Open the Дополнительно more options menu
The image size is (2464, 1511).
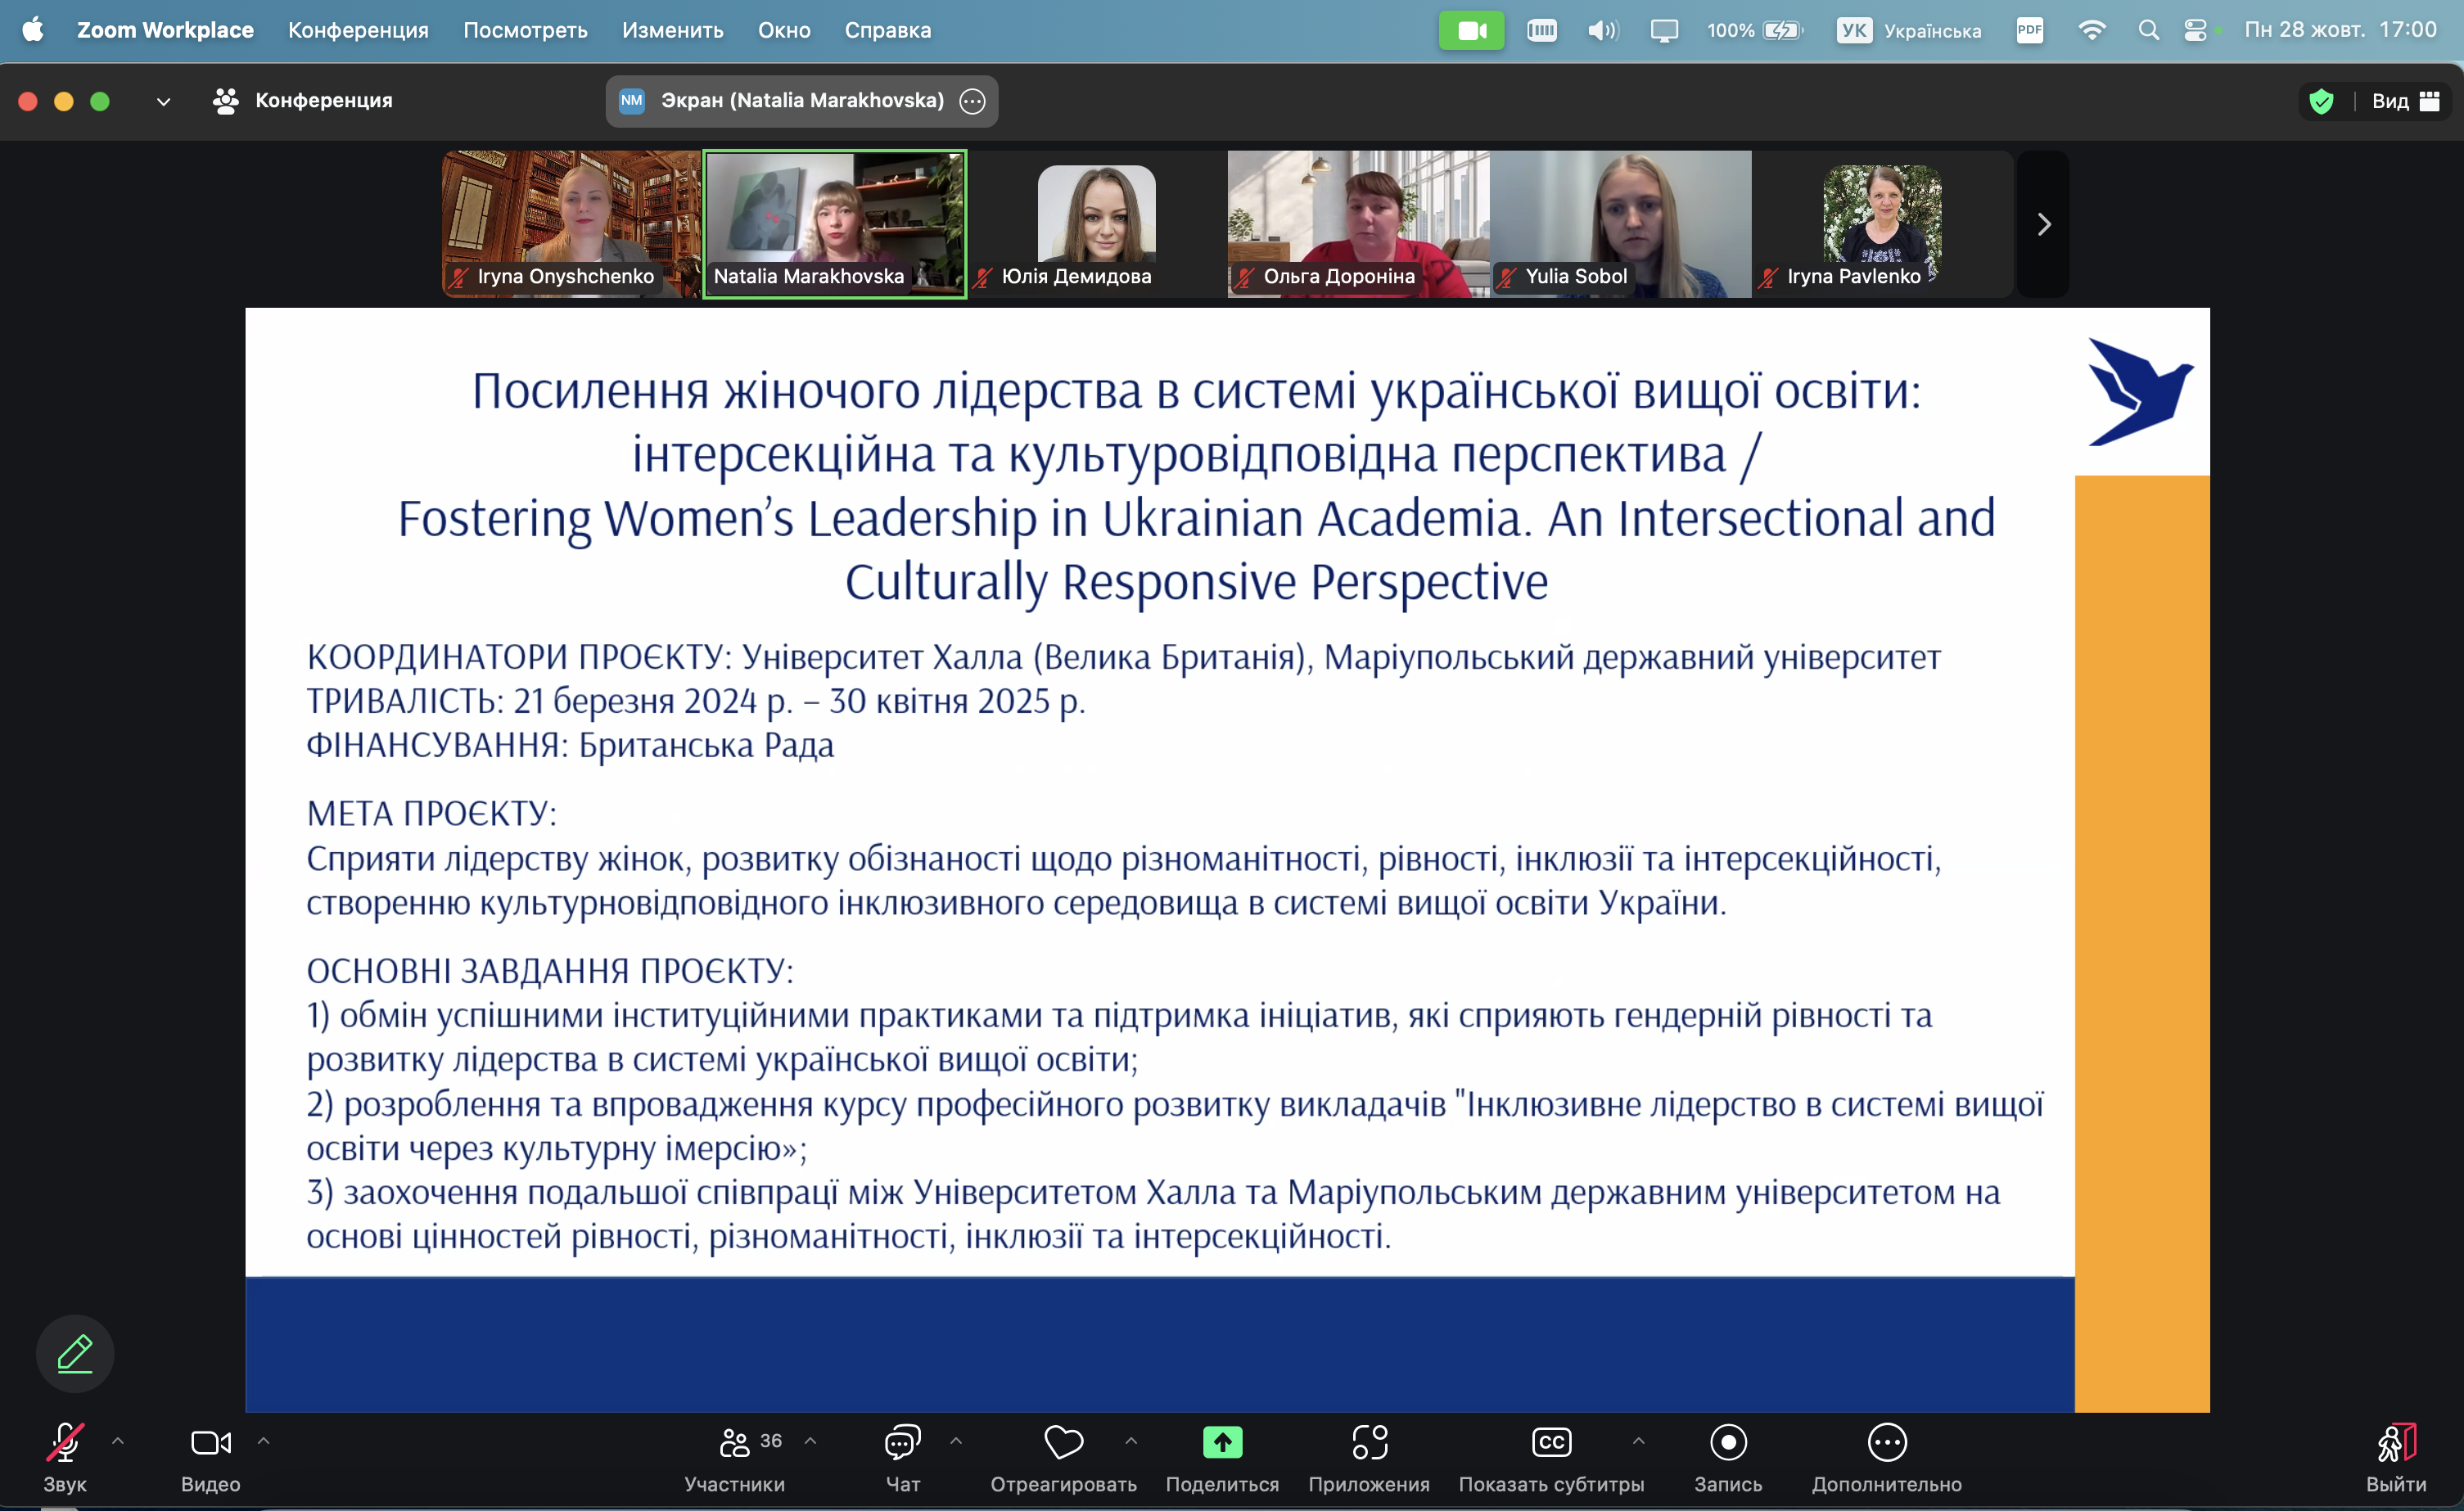(1887, 1458)
